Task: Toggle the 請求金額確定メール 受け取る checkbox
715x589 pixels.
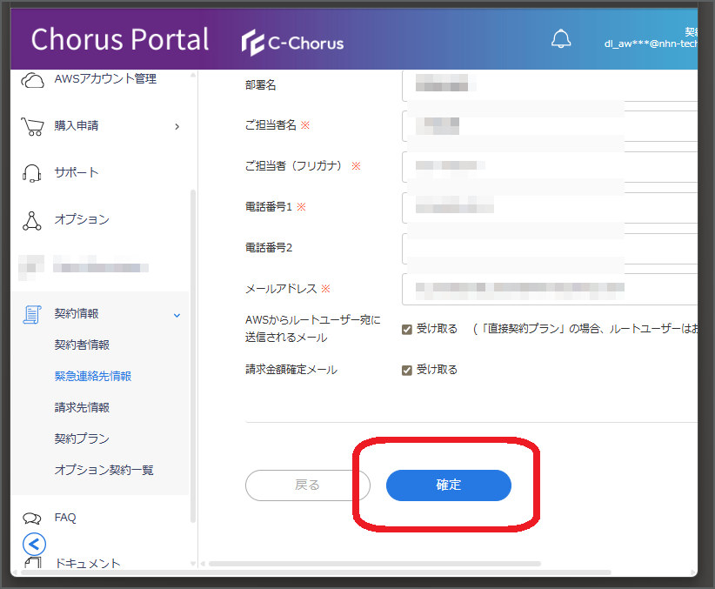Action: [x=407, y=370]
